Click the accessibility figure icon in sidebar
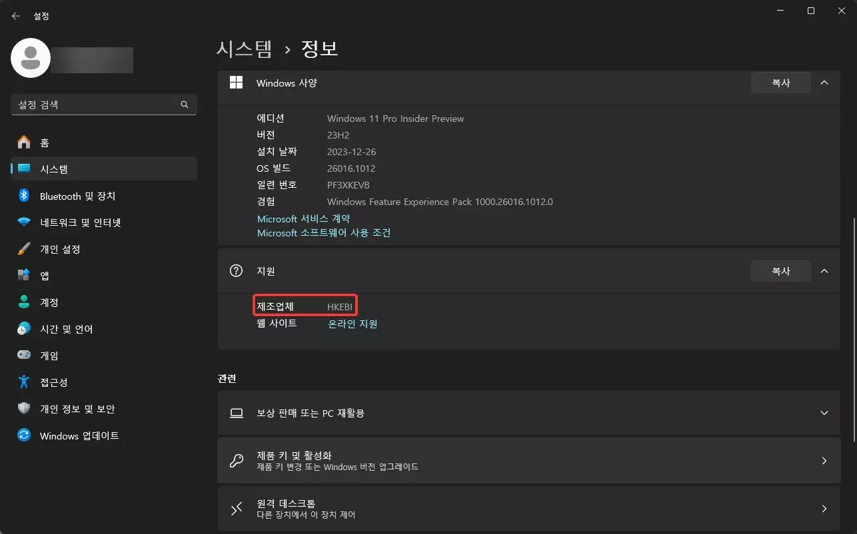 (x=24, y=382)
